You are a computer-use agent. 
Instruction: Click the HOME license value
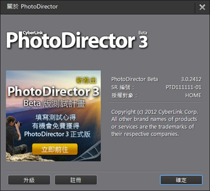point(193,95)
